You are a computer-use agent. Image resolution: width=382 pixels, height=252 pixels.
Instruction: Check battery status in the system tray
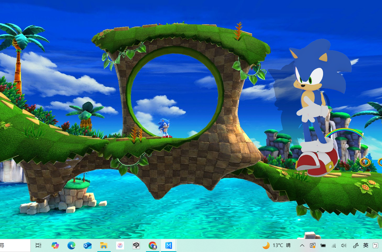(323, 245)
